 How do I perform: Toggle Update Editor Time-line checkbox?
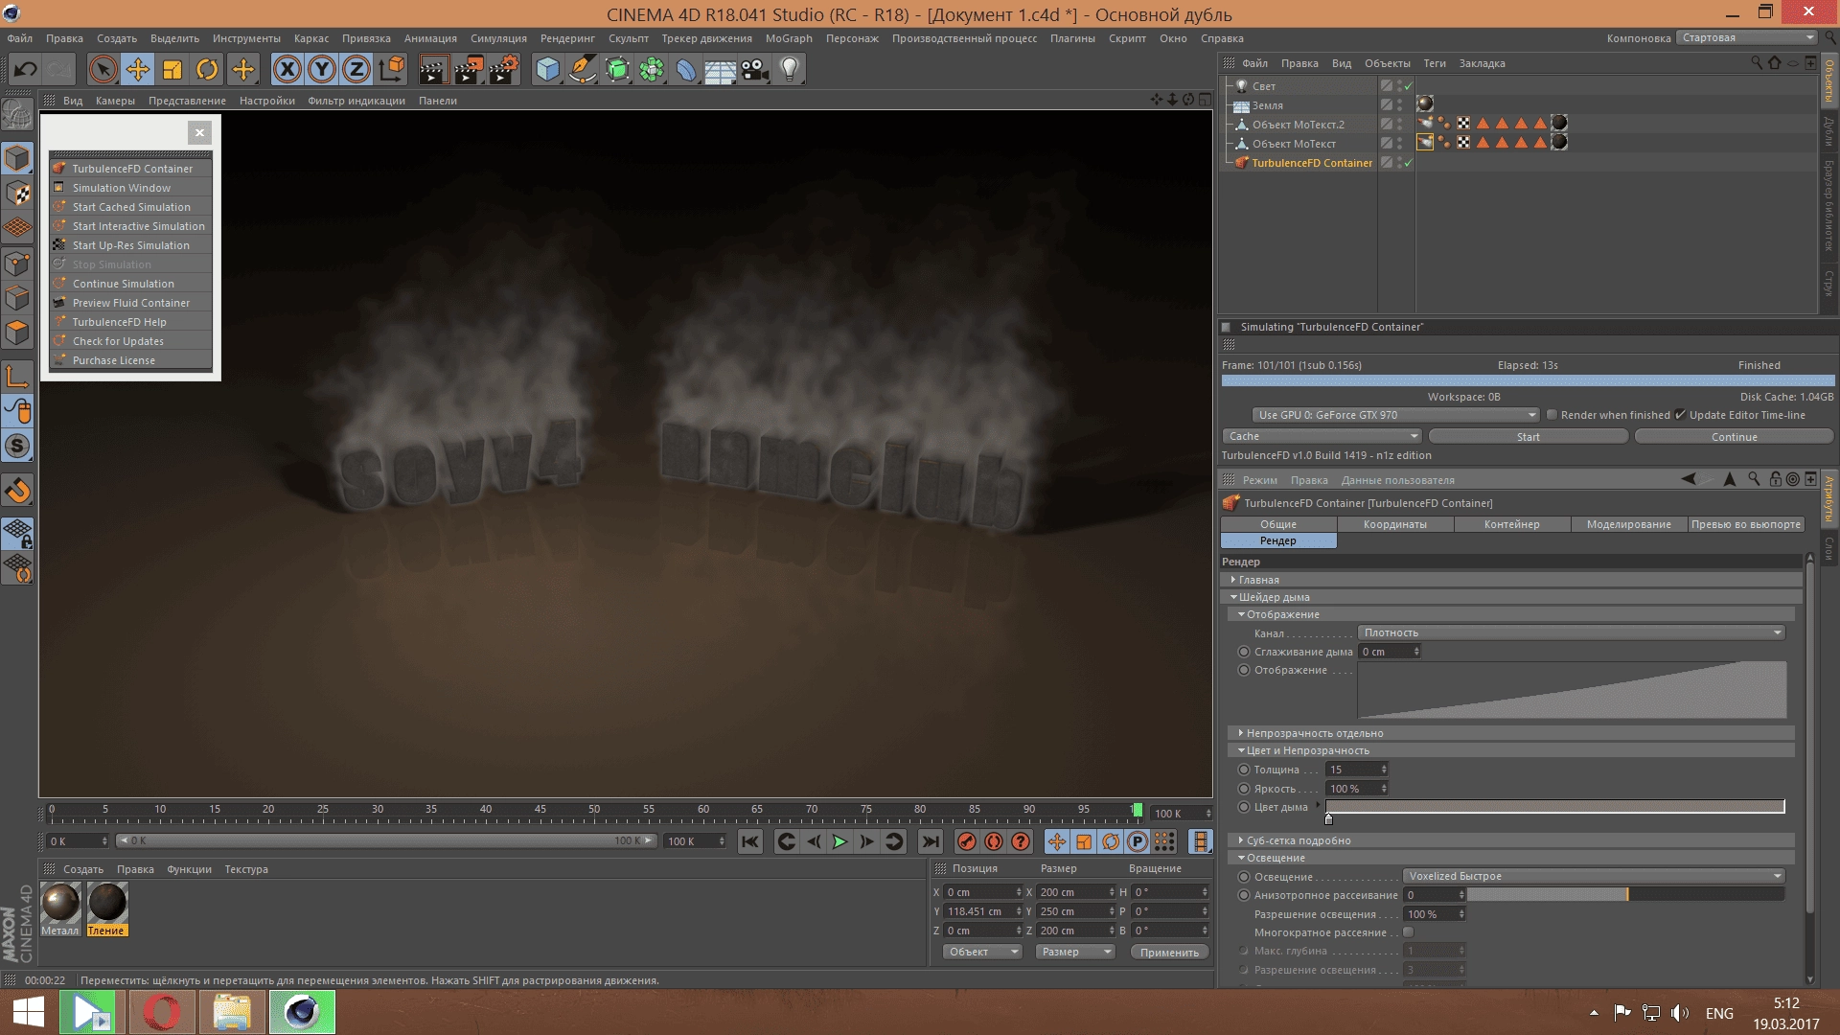tap(1680, 415)
